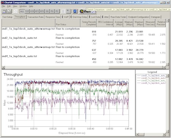Open the Edit menu
The height and width of the screenshot is (138, 171).
tap(9, 6)
